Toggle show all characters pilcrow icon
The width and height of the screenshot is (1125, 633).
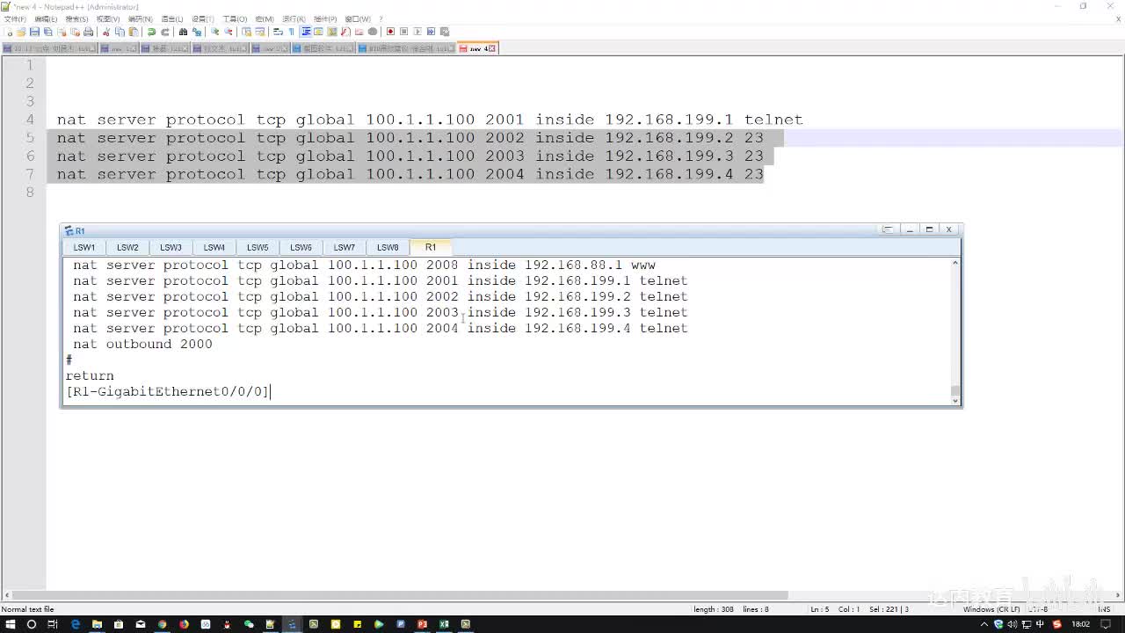(291, 32)
